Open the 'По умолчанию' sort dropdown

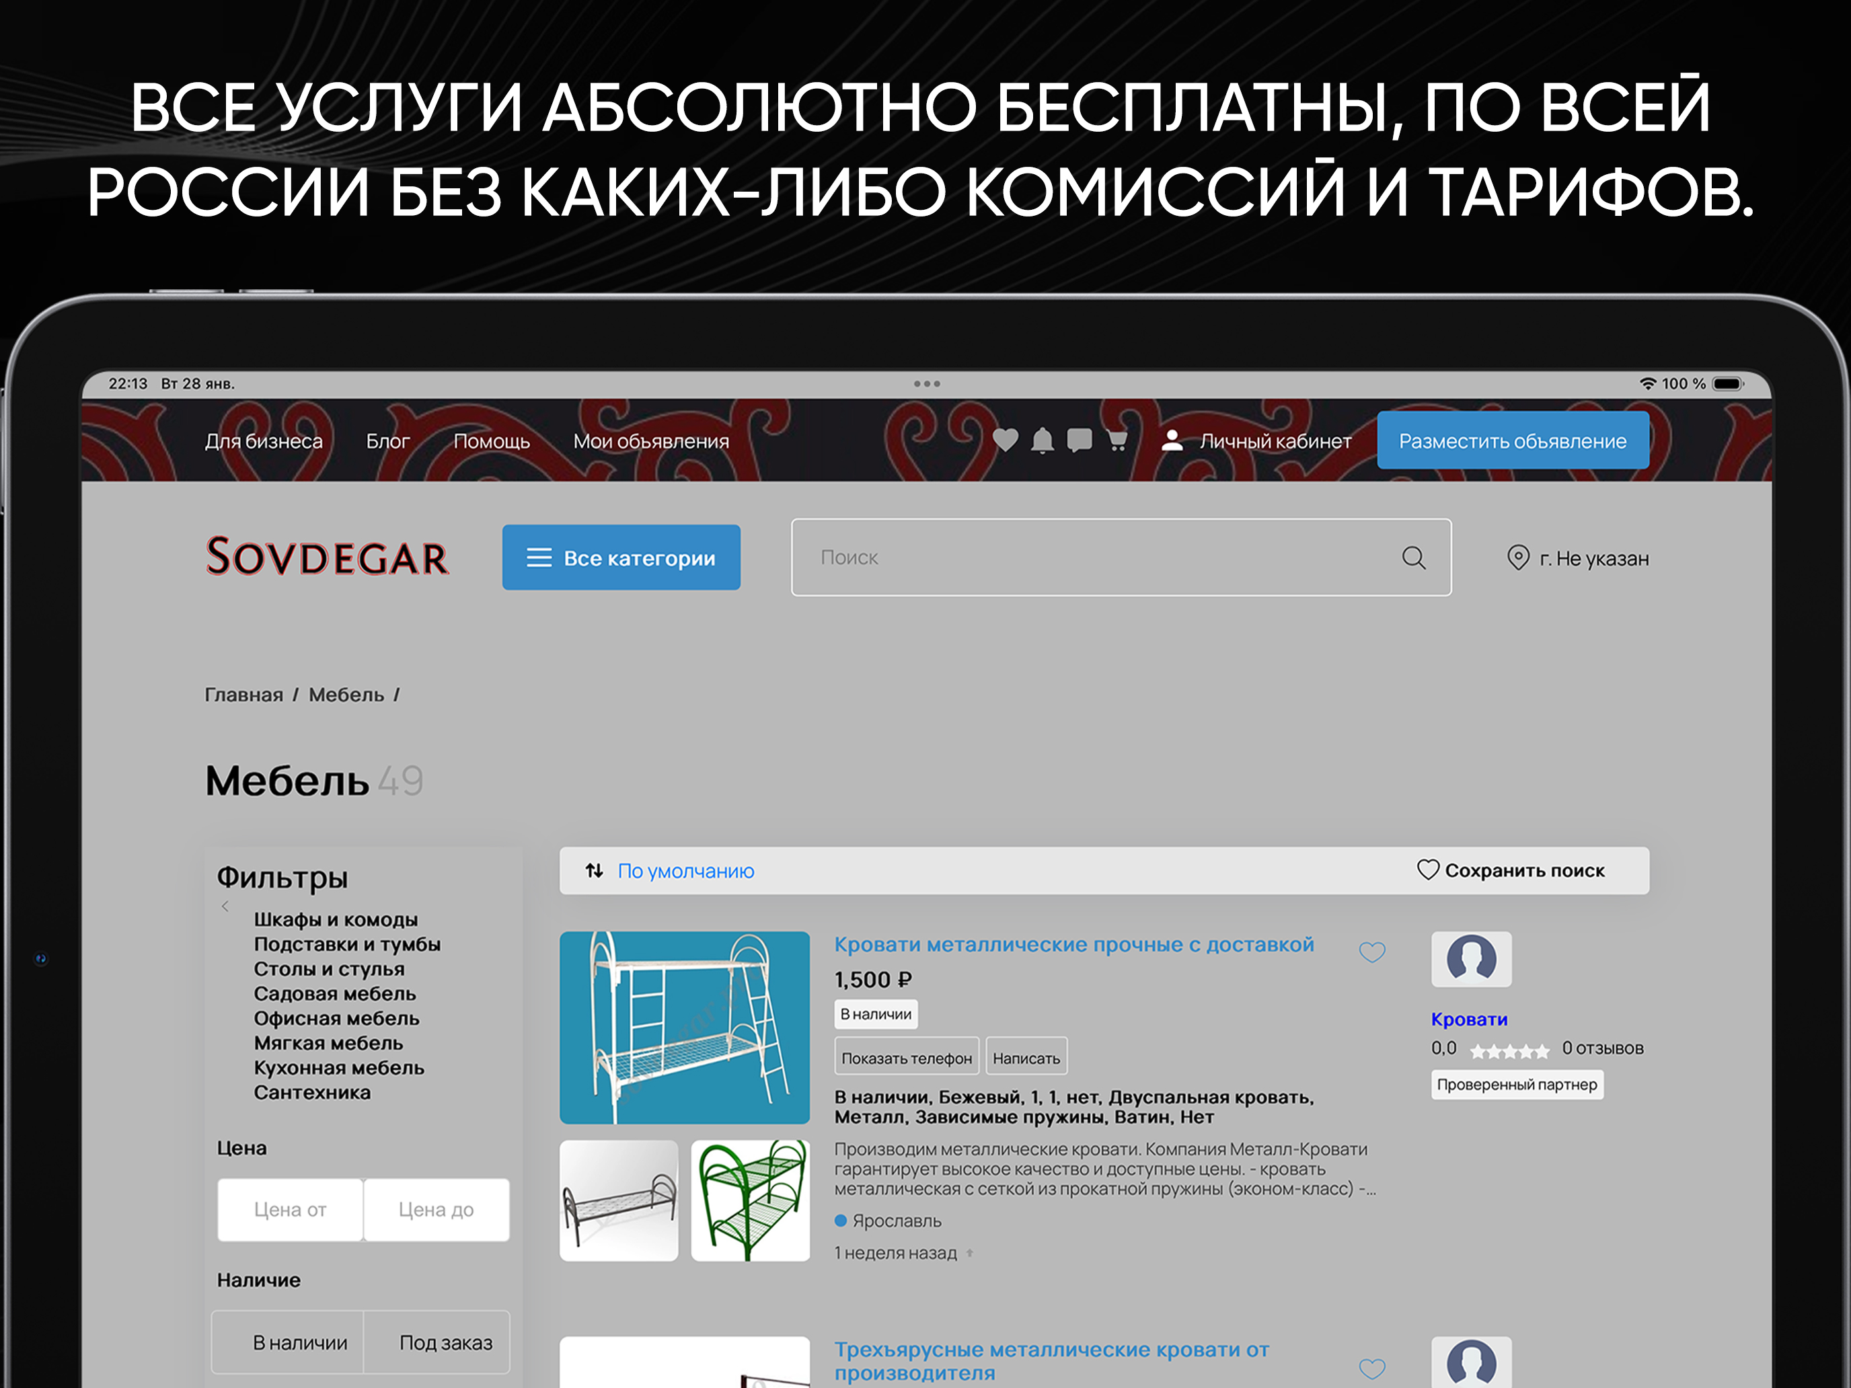click(x=685, y=871)
